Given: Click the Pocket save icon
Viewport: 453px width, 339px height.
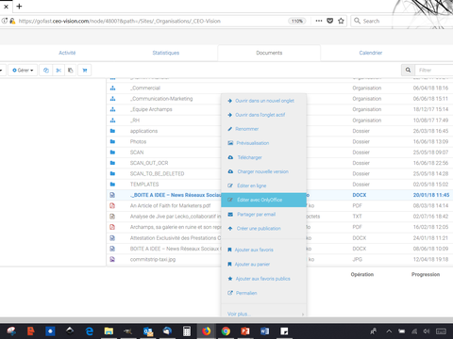Looking at the screenshot, I should [330, 21].
